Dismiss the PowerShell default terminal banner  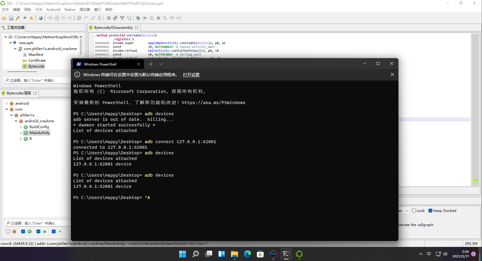click(392, 75)
